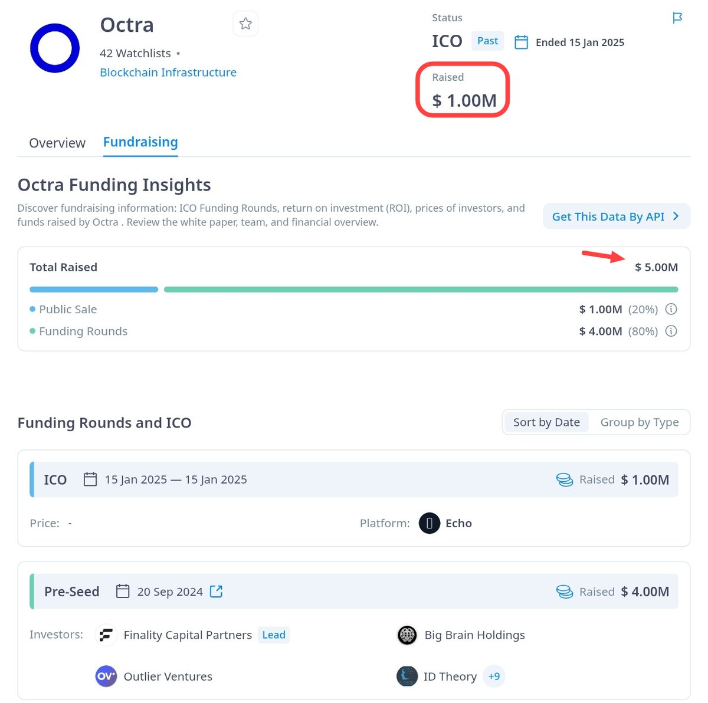Open the Blockchain Infrastructure category link
Screen dimensions: 708x703
point(168,72)
